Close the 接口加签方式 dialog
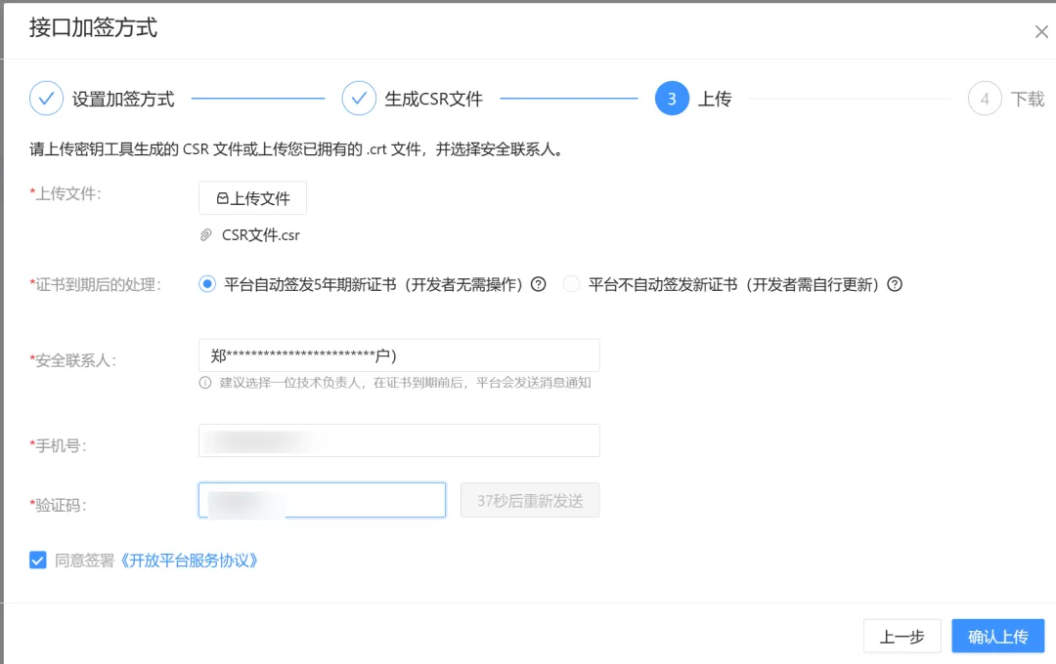Image resolution: width=1056 pixels, height=664 pixels. 1041,32
